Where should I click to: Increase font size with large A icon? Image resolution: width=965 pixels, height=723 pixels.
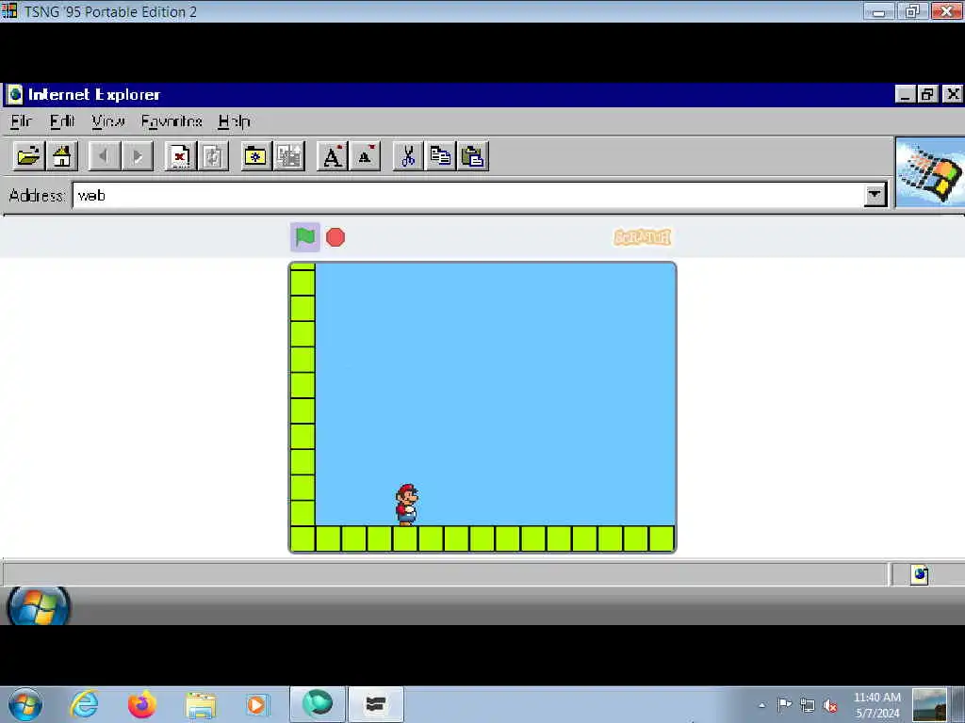pyautogui.click(x=332, y=156)
